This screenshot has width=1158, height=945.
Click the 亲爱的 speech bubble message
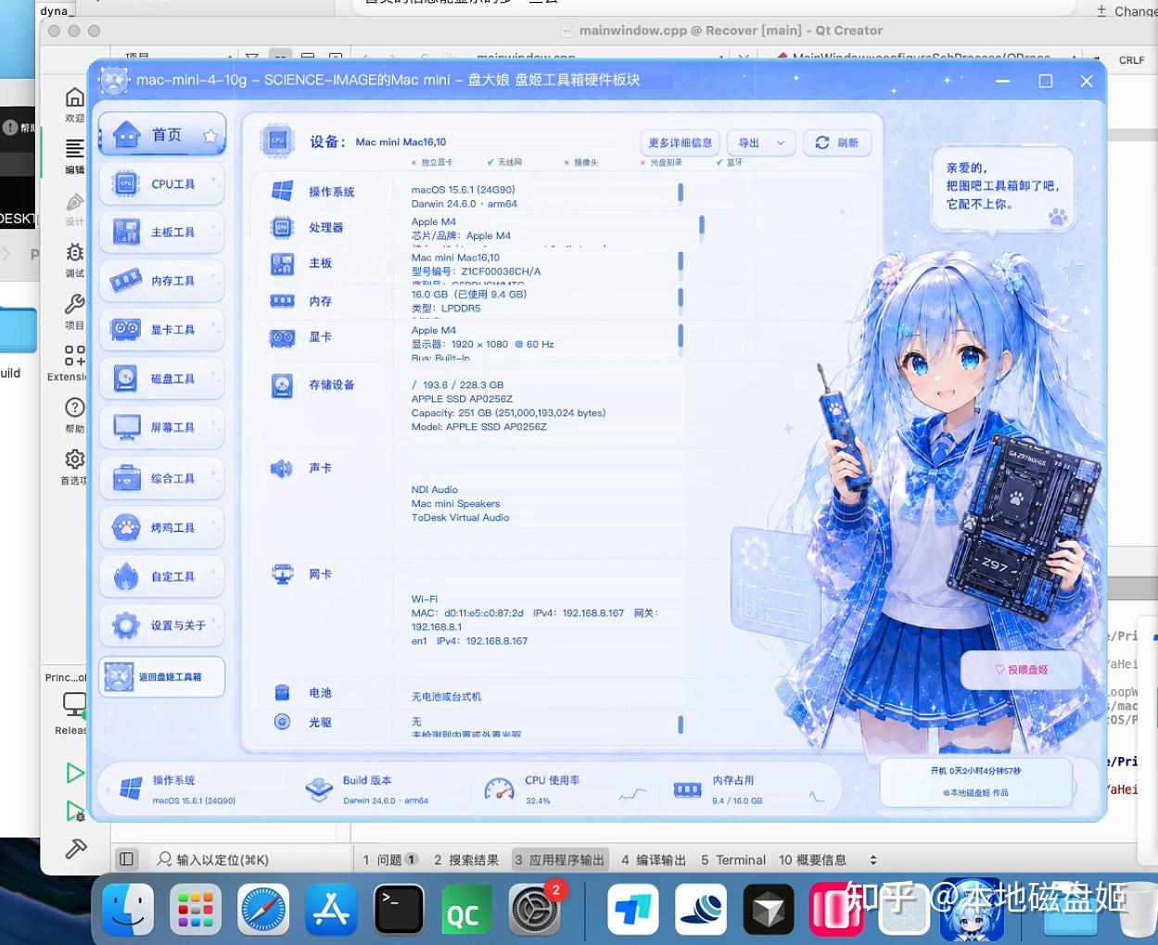pos(1002,186)
